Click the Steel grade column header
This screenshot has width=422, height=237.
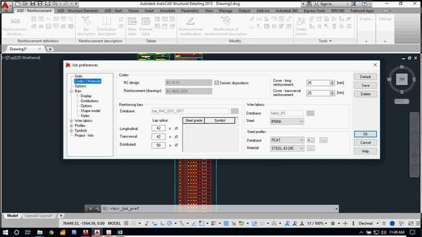[194, 120]
